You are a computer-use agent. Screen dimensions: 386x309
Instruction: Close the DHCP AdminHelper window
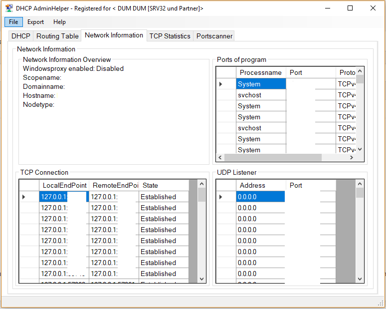point(373,8)
